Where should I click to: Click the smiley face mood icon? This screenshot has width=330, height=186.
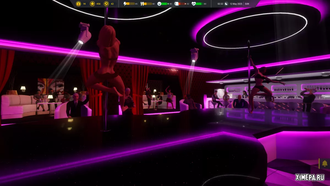click(159, 4)
